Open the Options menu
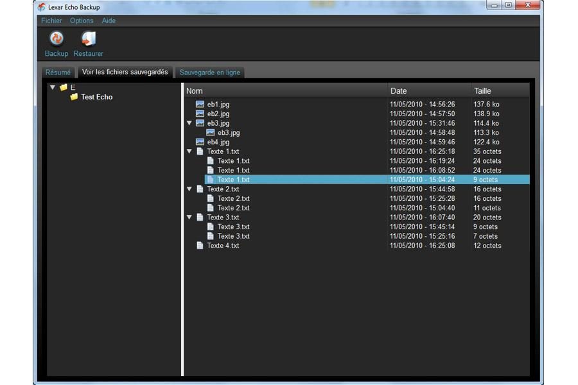 point(82,21)
